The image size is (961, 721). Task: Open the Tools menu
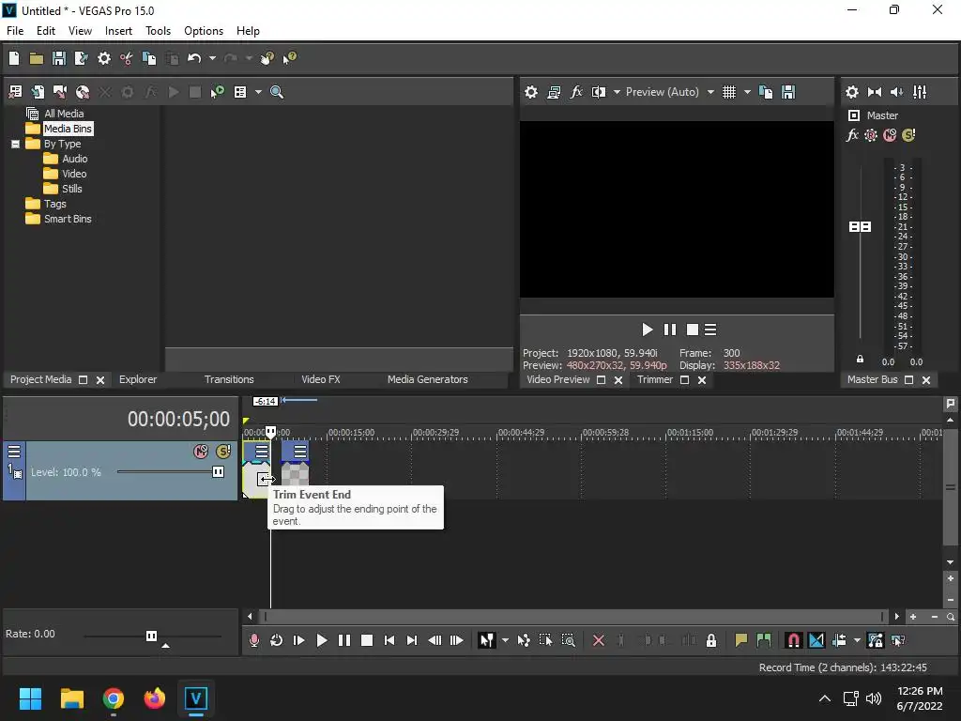tap(158, 31)
